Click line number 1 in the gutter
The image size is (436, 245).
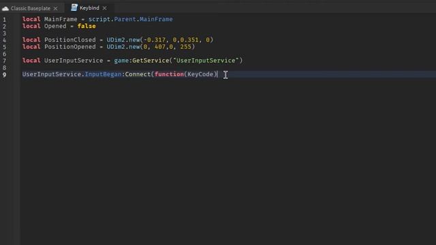tap(4, 20)
